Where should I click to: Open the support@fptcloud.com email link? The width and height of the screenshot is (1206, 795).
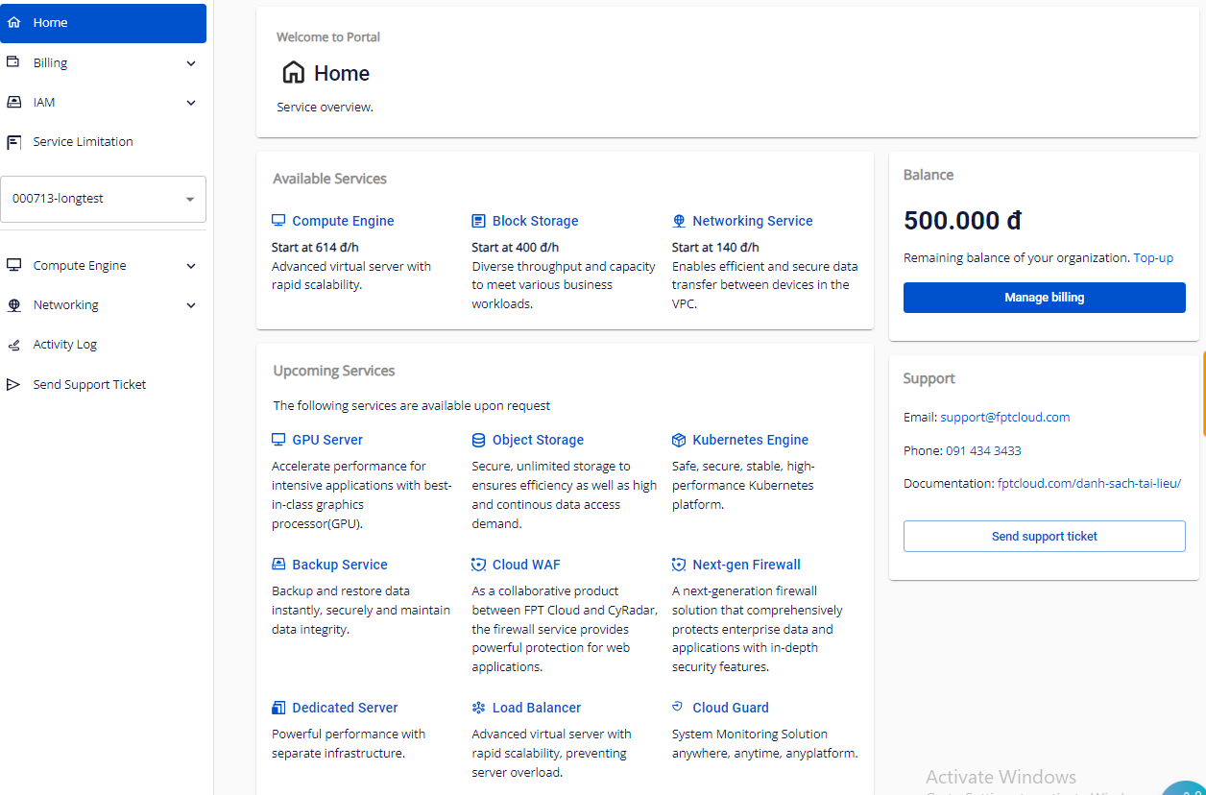pyautogui.click(x=1004, y=418)
